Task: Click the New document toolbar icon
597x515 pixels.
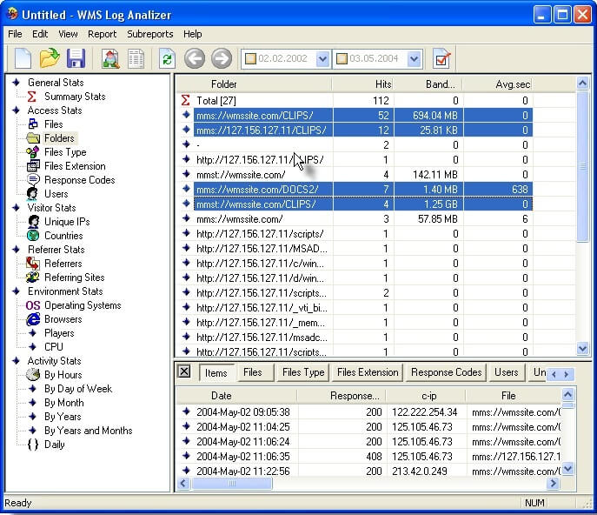Action: pos(23,58)
